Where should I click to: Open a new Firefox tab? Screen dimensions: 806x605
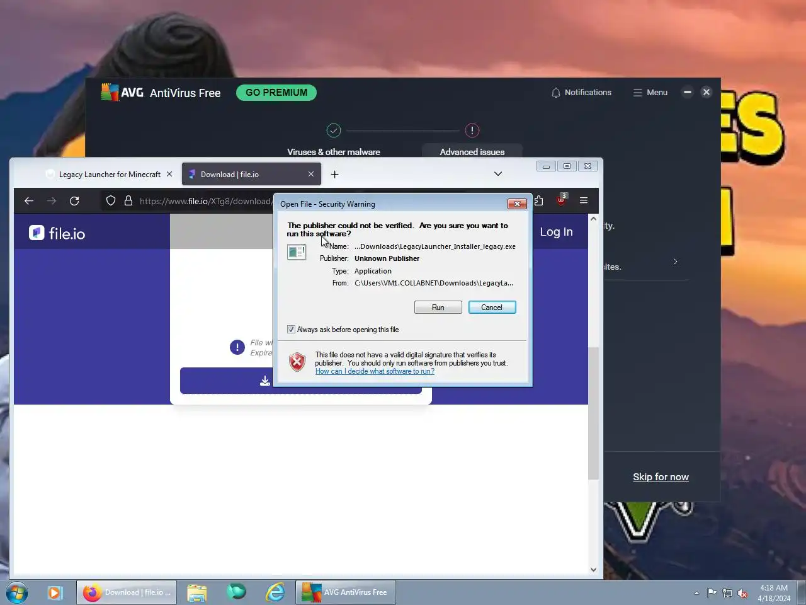335,174
